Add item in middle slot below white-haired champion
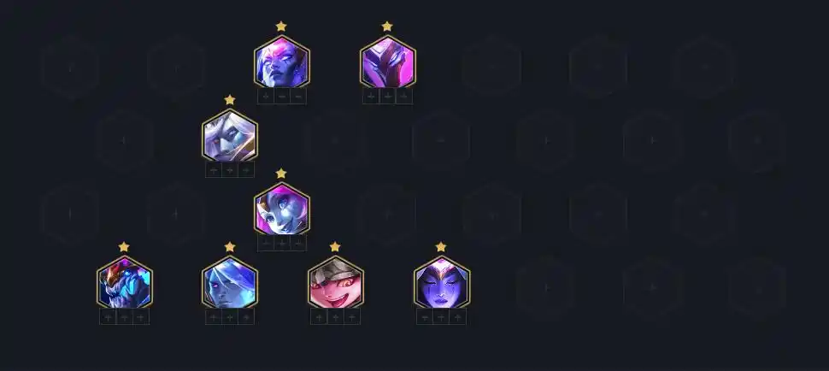The height and width of the screenshot is (371, 829). pyautogui.click(x=229, y=170)
